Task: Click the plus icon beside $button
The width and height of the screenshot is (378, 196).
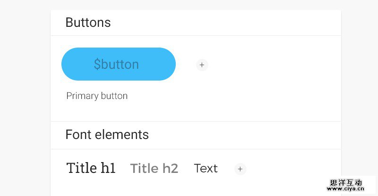Action: (202, 65)
